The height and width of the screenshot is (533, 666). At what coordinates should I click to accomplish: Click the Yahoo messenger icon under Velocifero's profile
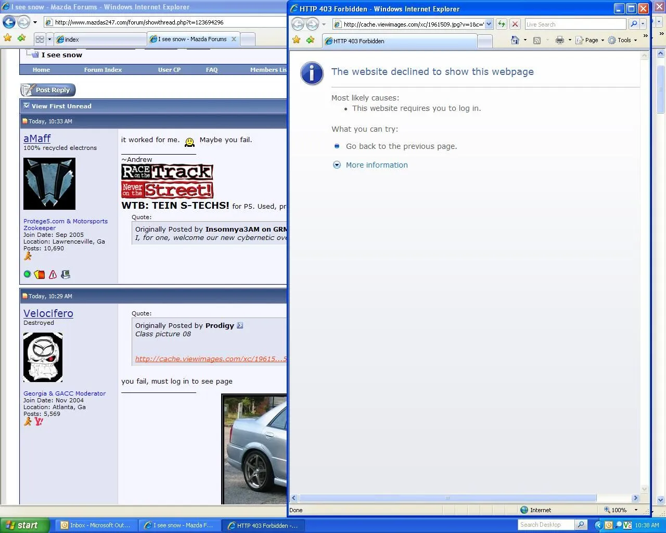(x=39, y=422)
